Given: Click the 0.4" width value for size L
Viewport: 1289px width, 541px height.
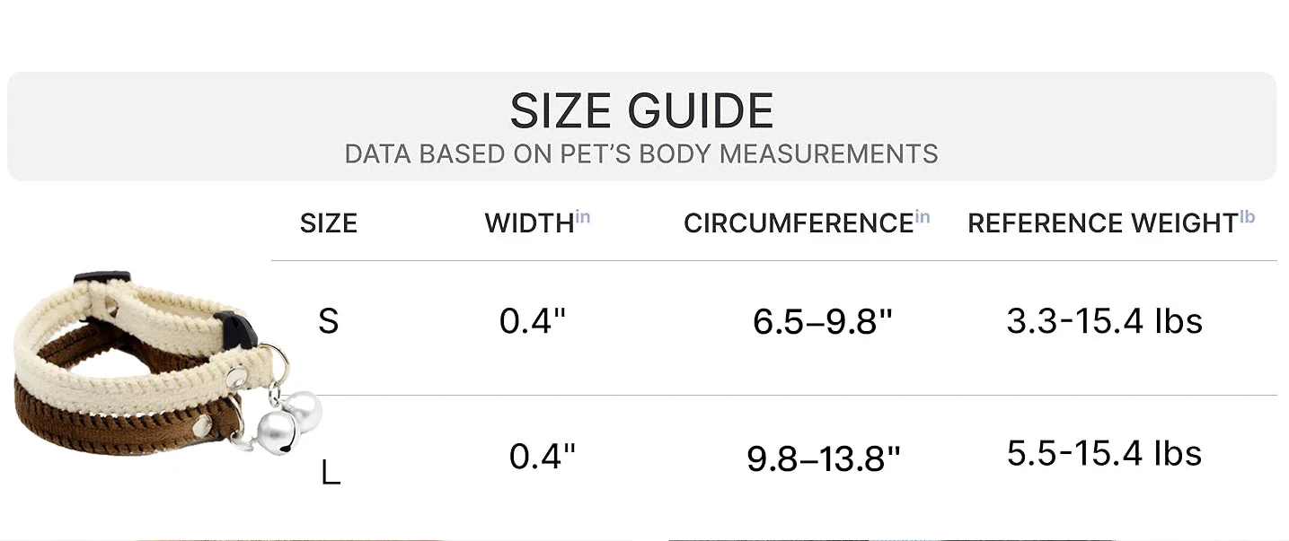Looking at the screenshot, I should pos(542,457).
